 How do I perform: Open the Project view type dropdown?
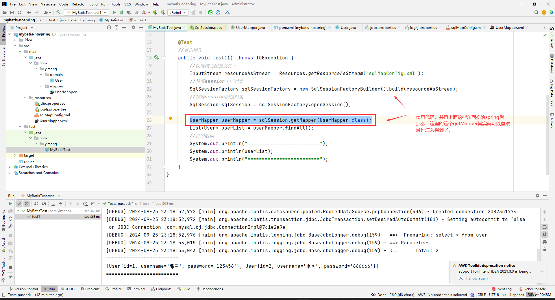click(x=22, y=27)
